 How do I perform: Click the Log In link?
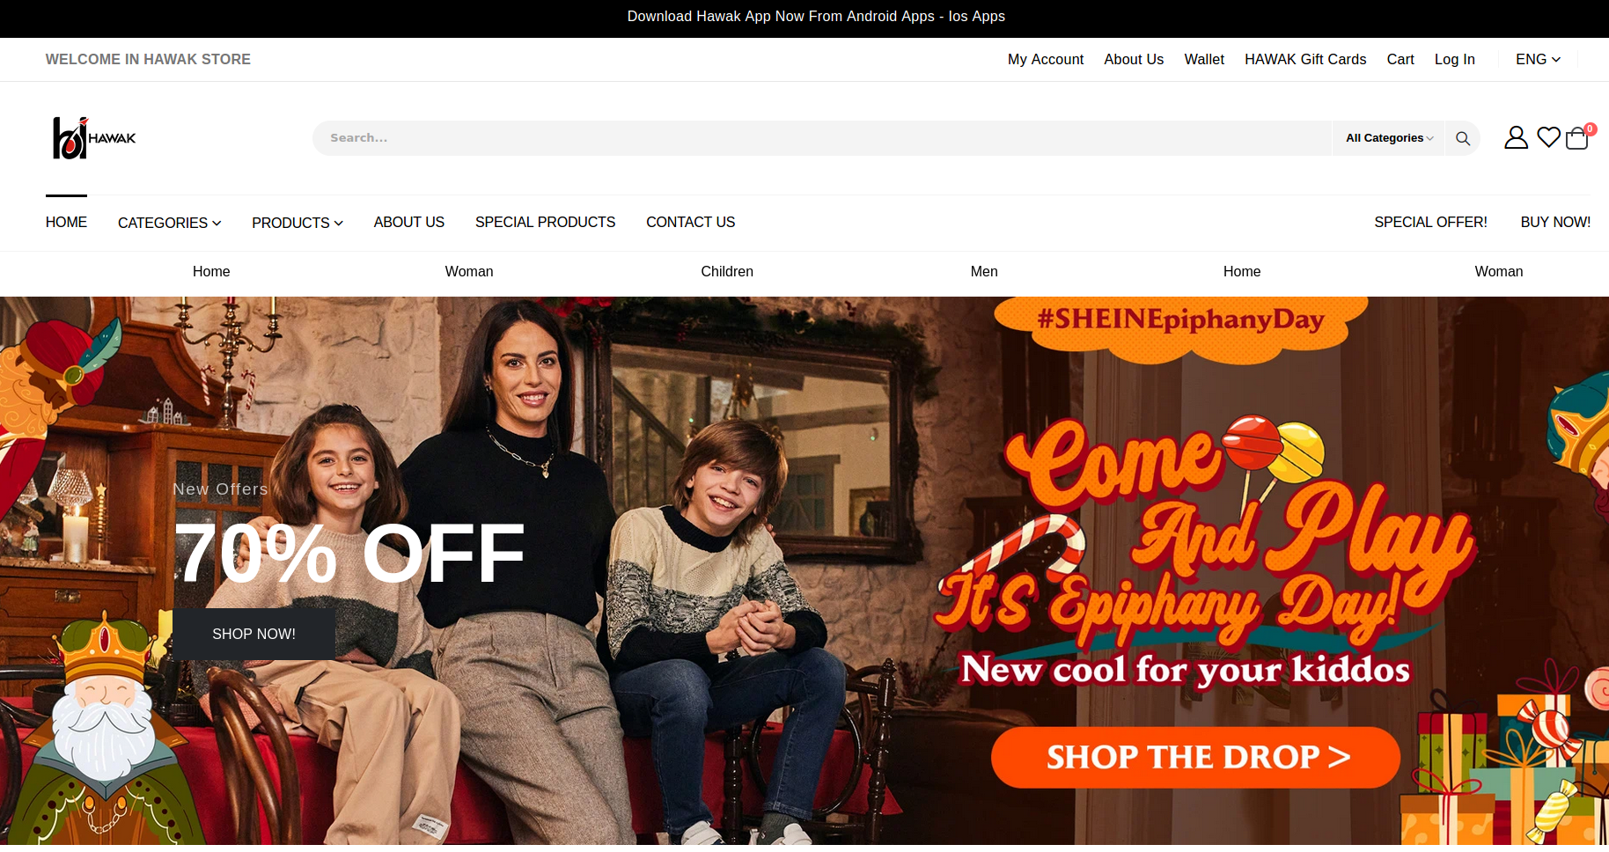coord(1454,59)
